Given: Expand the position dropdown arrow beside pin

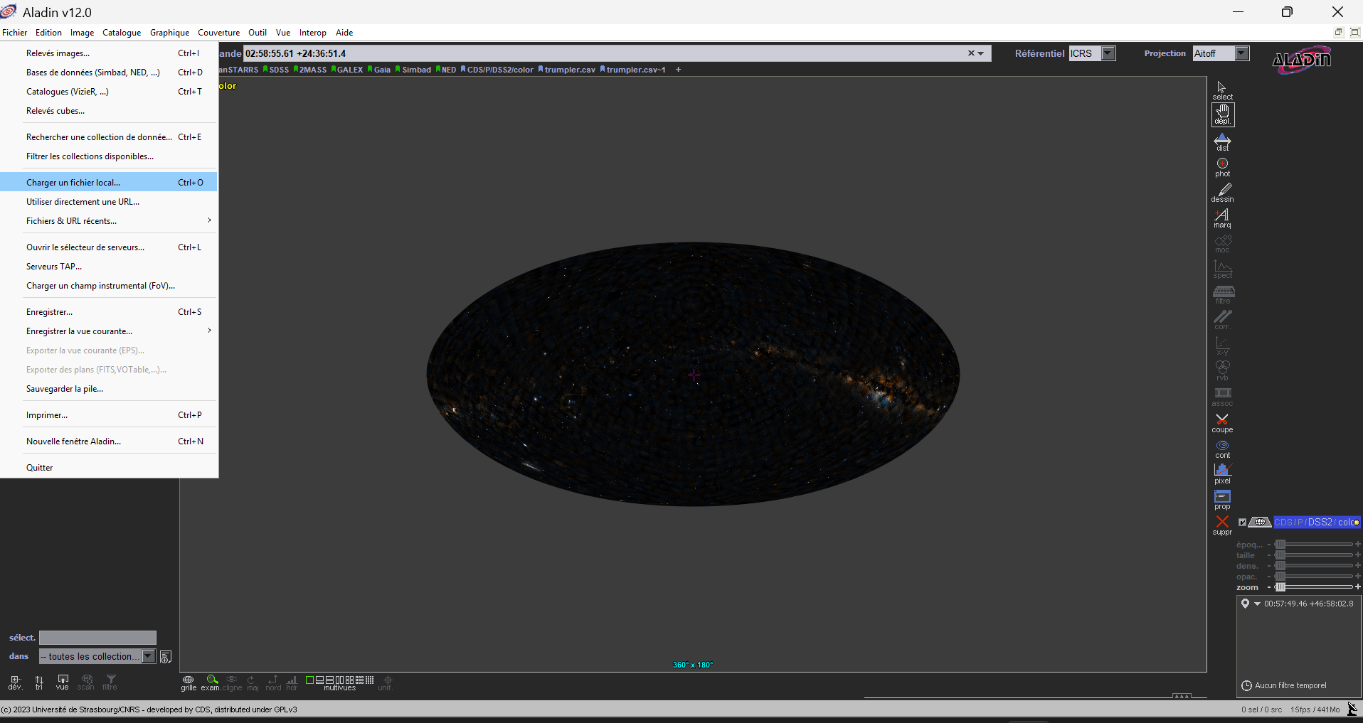Looking at the screenshot, I should pyautogui.click(x=1257, y=604).
